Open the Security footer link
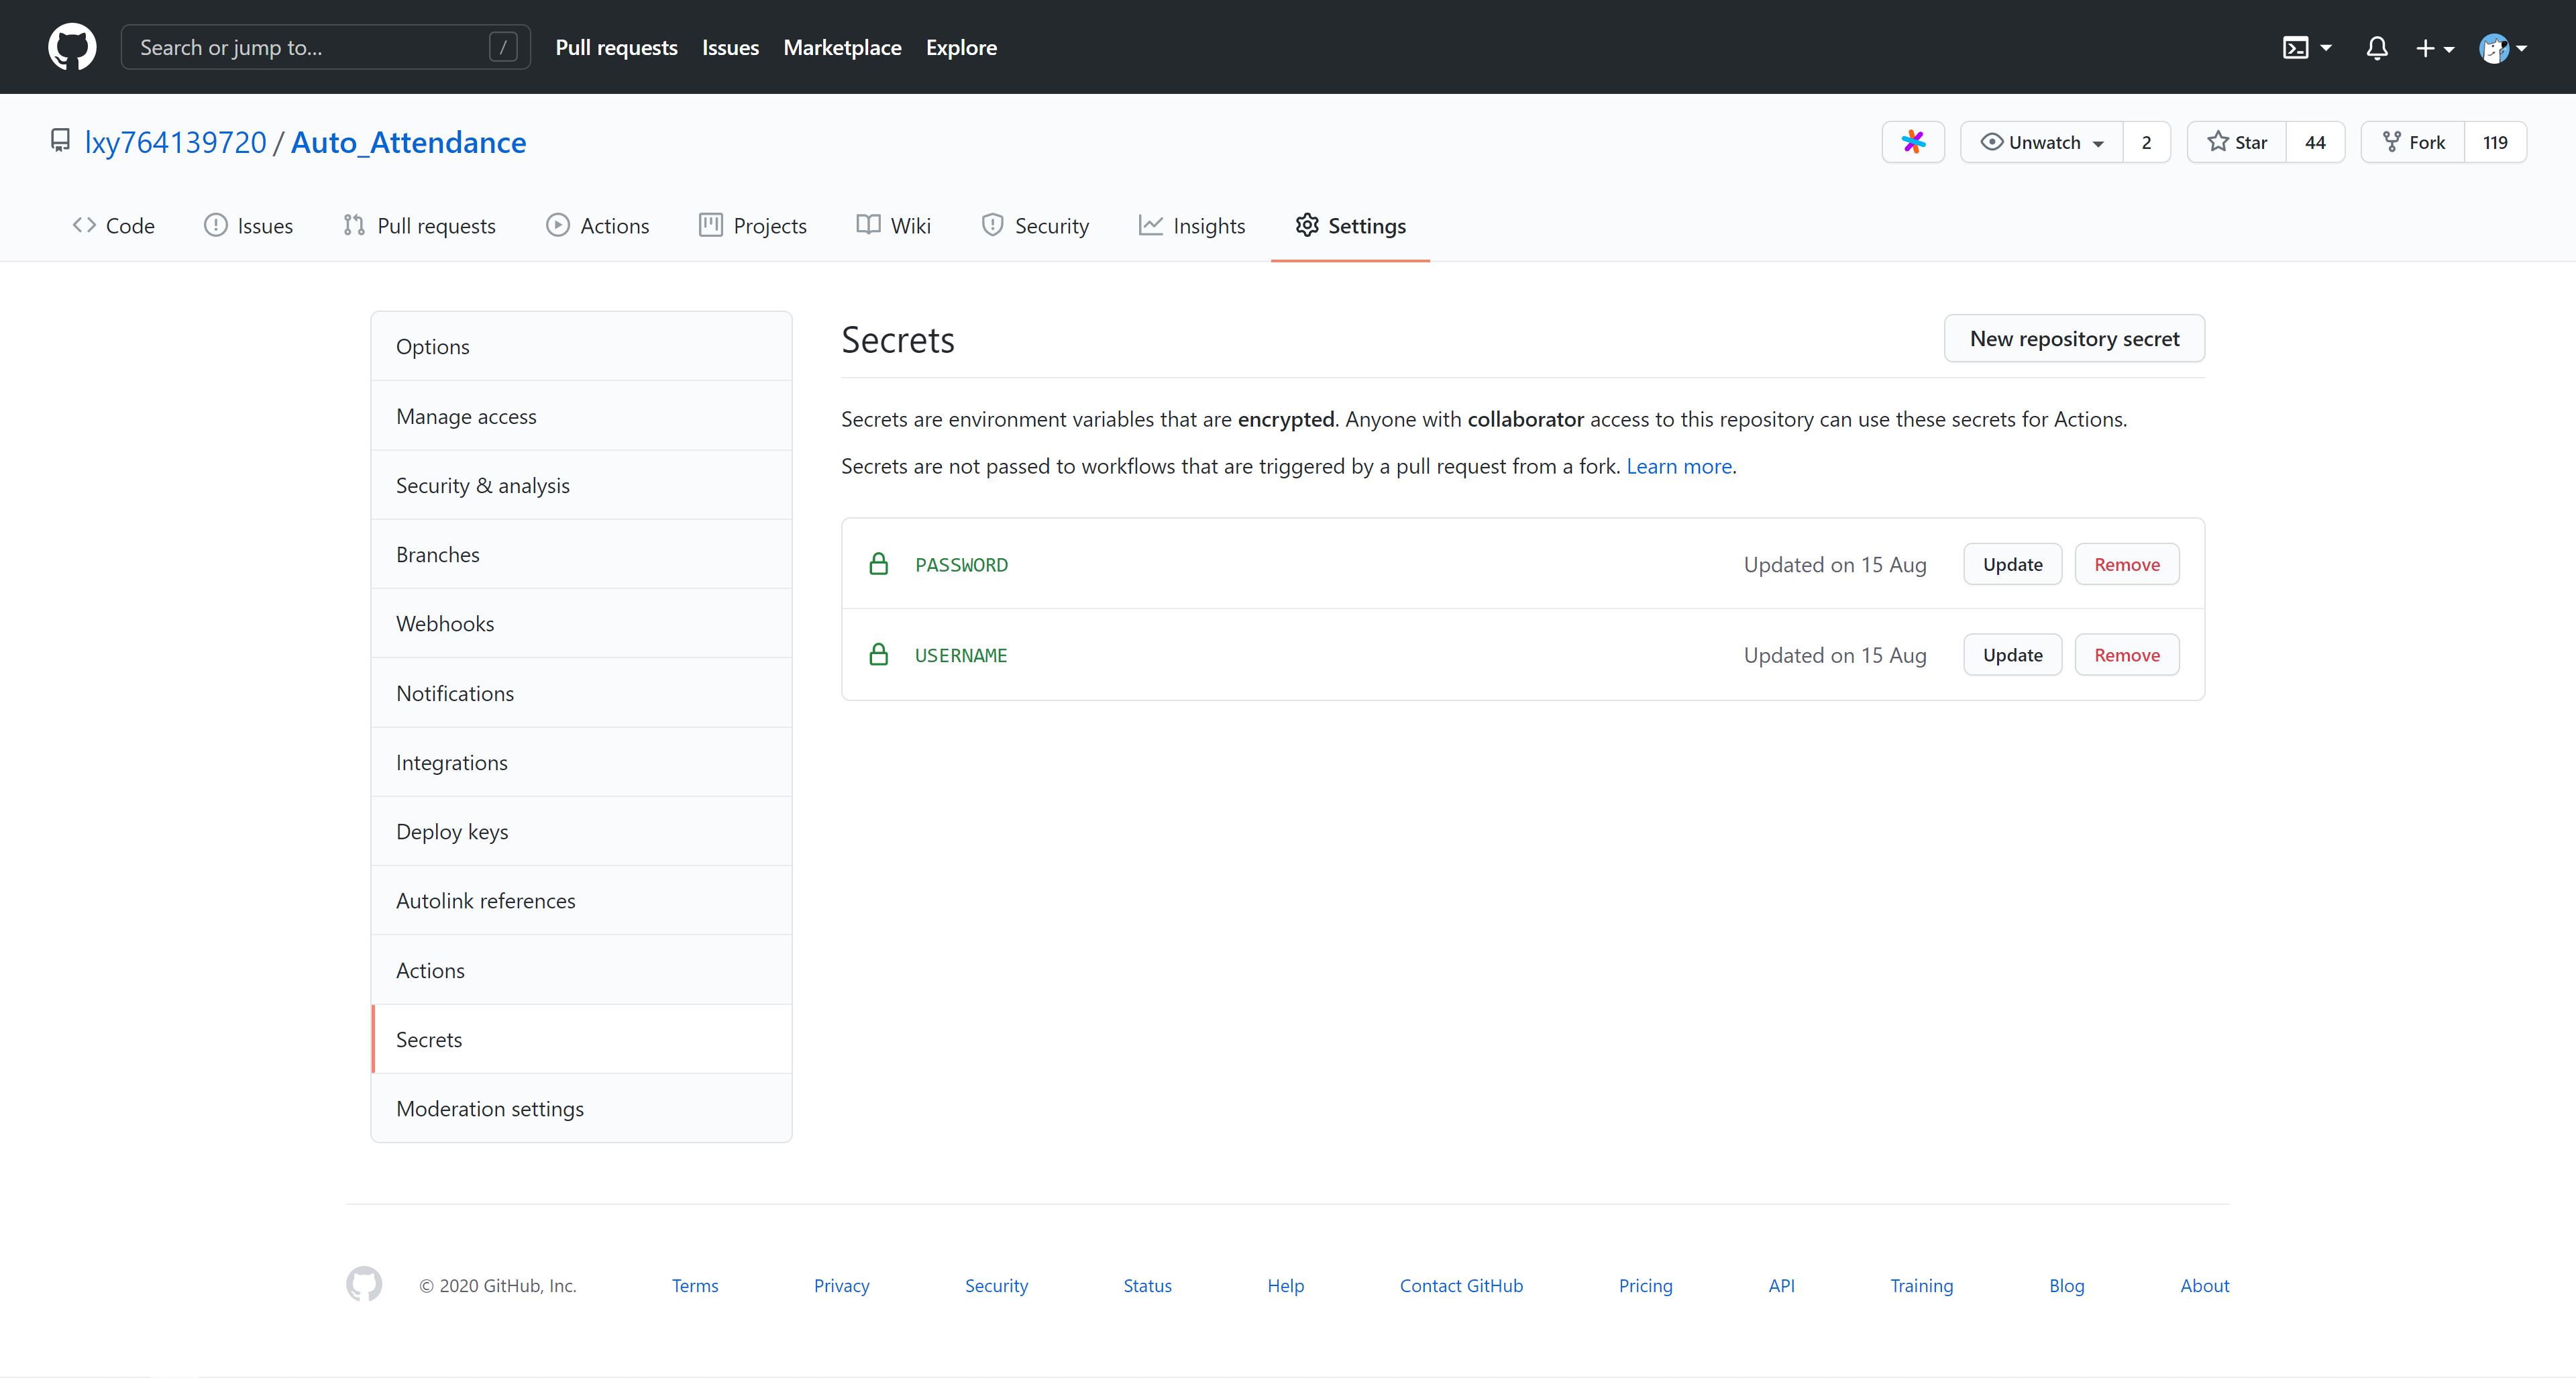Image resolution: width=2576 pixels, height=1378 pixels. 996,1285
